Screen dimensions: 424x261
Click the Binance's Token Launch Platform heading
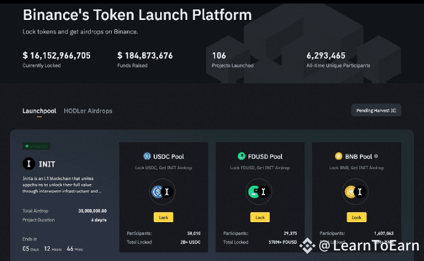(137, 15)
